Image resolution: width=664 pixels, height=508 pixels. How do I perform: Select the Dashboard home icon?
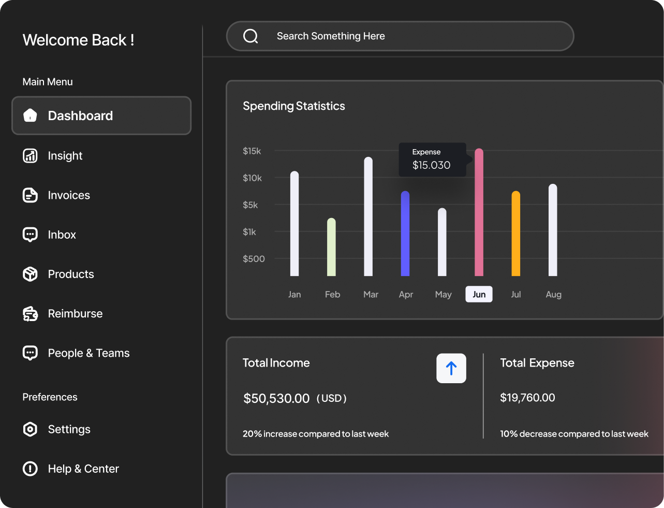[x=30, y=115]
